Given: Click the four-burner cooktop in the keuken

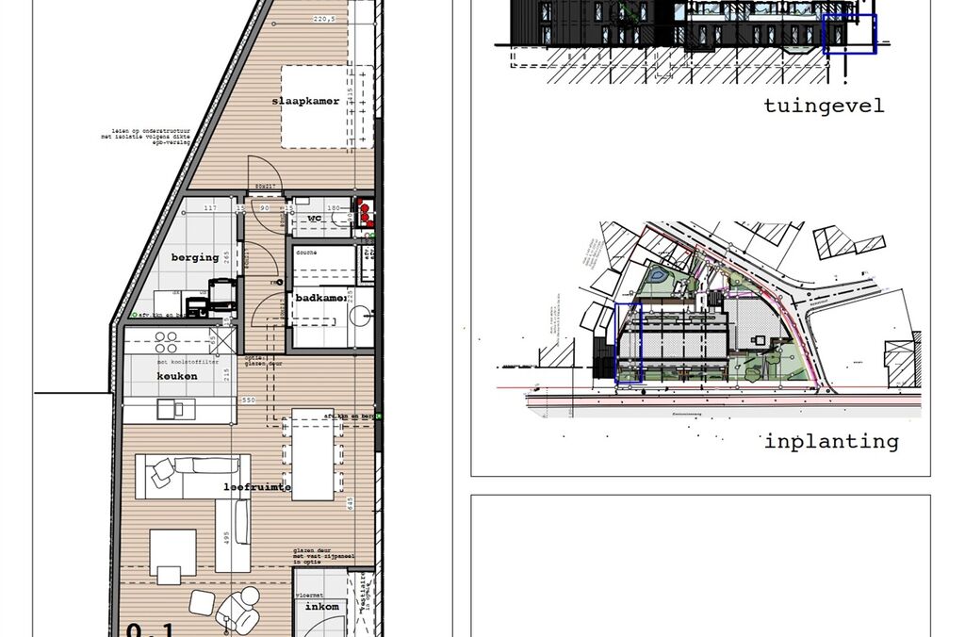Looking at the screenshot, I should (166, 340).
